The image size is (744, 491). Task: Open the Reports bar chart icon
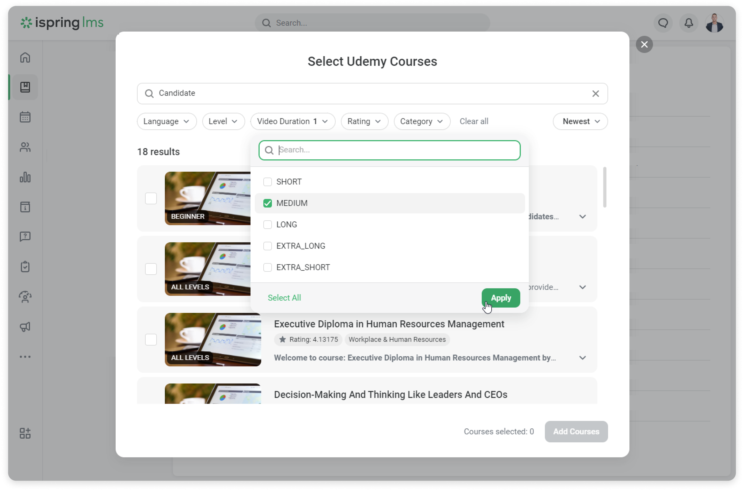pos(25,177)
